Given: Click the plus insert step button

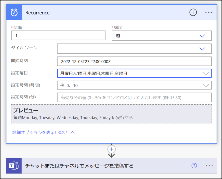Looking at the screenshot, I should [111, 149].
